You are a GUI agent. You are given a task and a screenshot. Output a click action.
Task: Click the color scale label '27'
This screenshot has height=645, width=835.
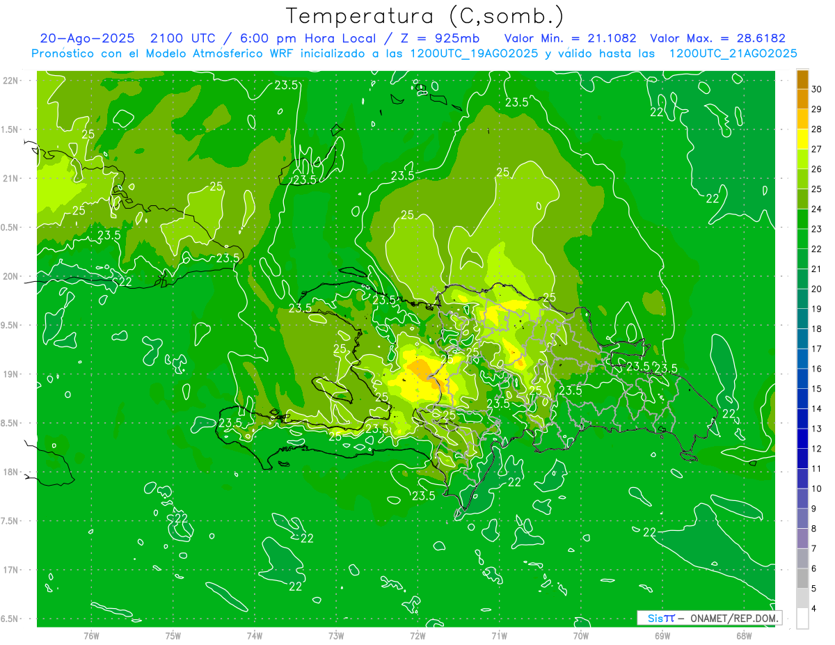[817, 149]
